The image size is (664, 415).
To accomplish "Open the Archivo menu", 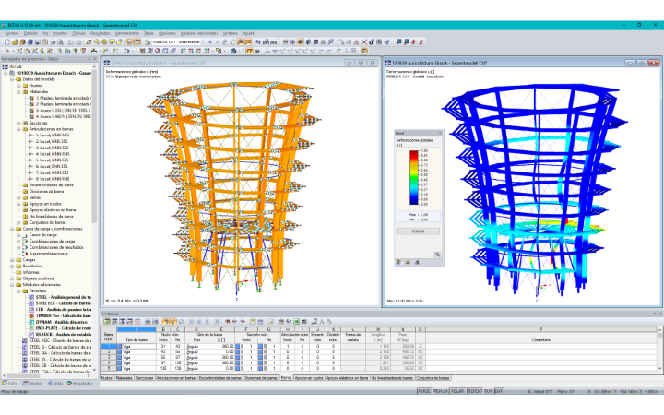I will coord(12,33).
